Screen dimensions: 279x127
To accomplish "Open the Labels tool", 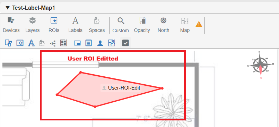I will pyautogui.click(x=76, y=25).
